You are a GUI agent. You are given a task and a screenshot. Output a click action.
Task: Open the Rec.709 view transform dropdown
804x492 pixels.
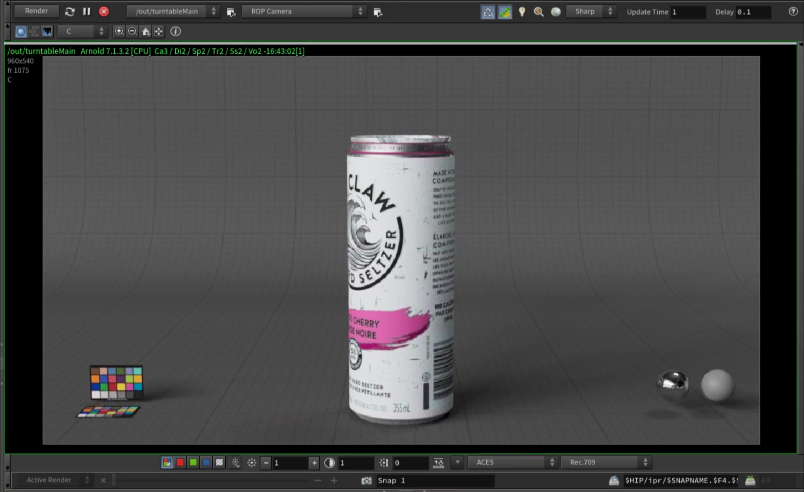[x=606, y=462]
